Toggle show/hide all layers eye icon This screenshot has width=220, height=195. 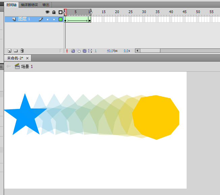click(x=48, y=12)
